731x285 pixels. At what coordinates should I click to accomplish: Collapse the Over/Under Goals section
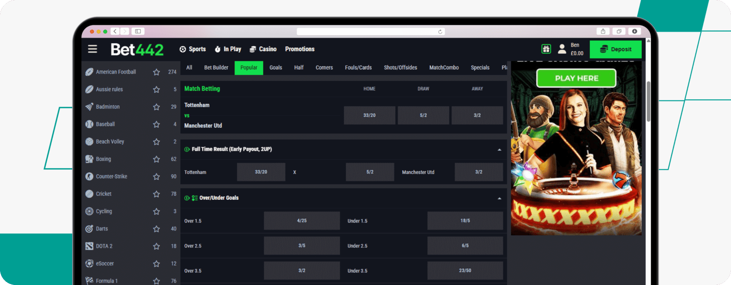(x=499, y=198)
